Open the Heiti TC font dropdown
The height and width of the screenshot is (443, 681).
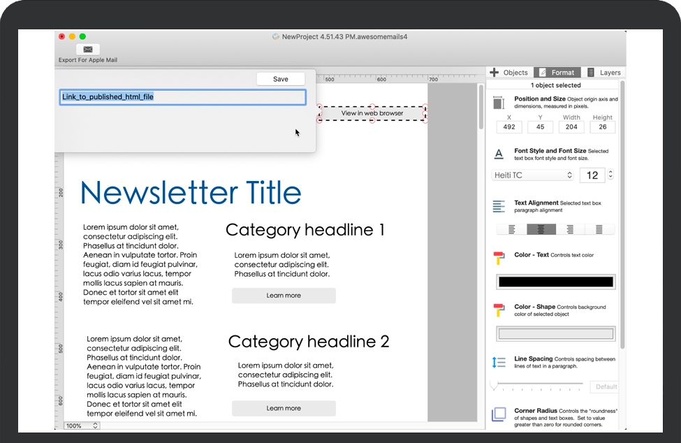pos(532,175)
